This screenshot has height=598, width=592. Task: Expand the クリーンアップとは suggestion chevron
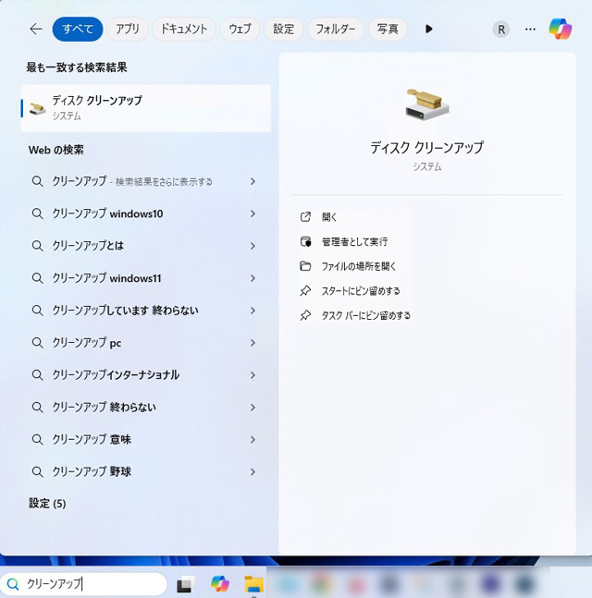pos(253,246)
